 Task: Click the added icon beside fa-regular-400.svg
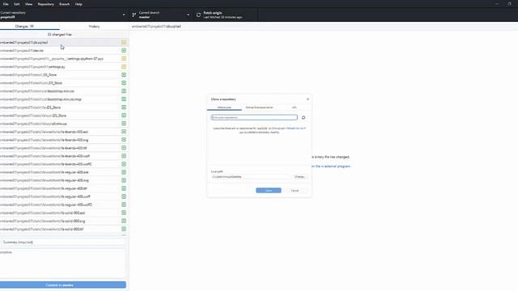pos(124,180)
